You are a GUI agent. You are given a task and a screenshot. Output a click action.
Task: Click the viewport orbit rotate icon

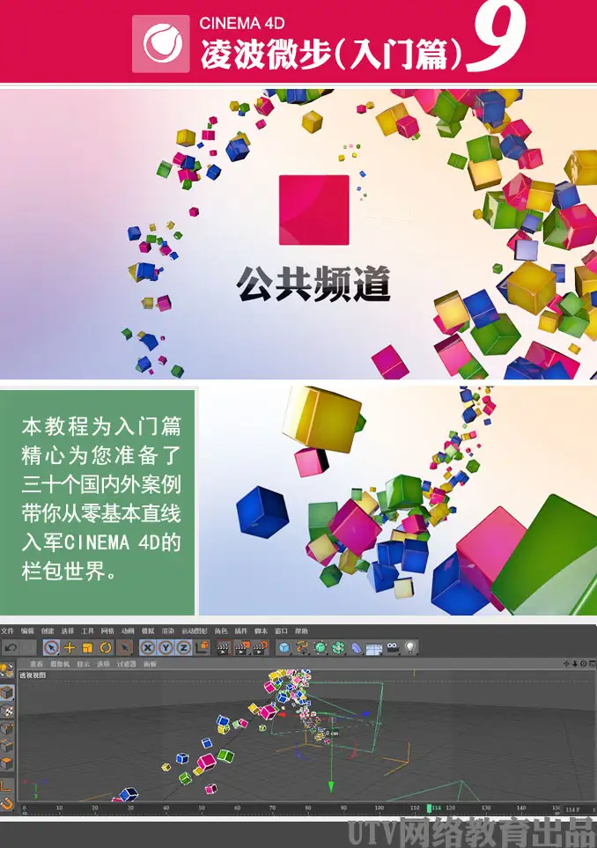click(x=584, y=664)
